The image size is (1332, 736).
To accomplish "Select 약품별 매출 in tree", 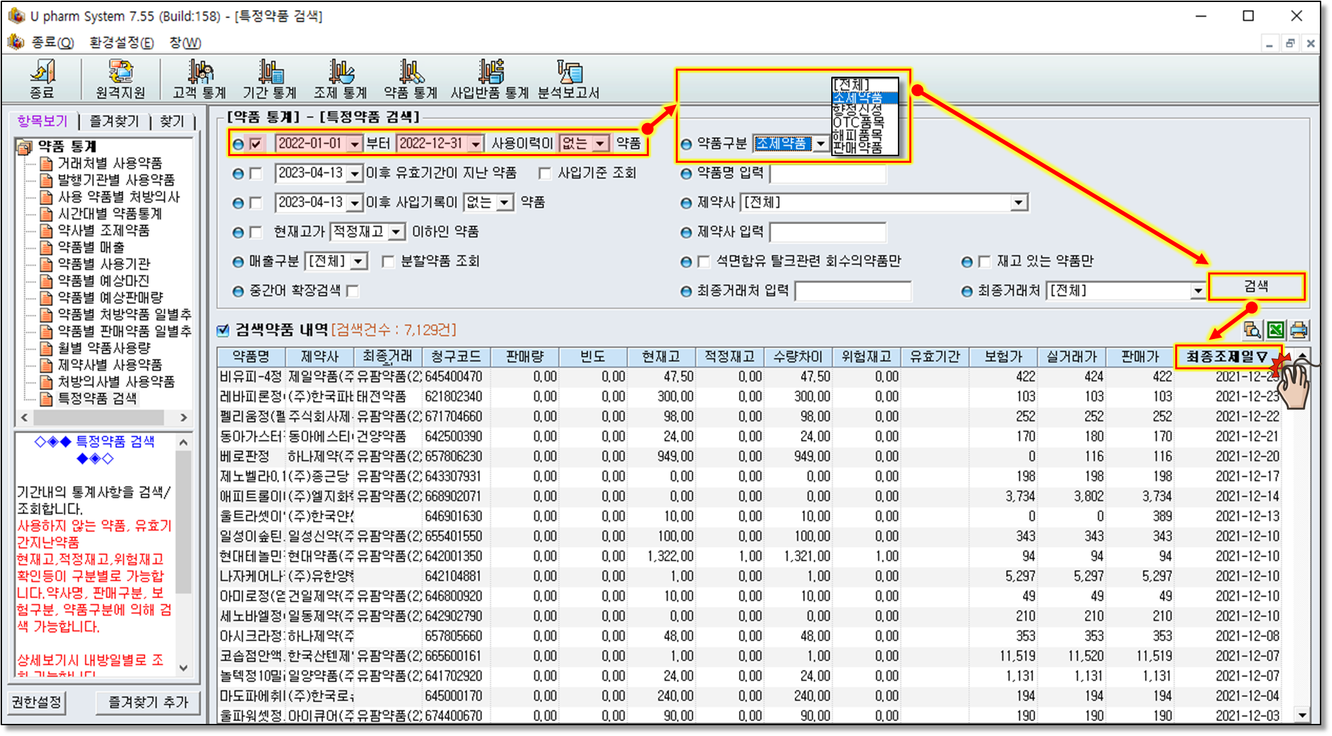I will pos(91,247).
